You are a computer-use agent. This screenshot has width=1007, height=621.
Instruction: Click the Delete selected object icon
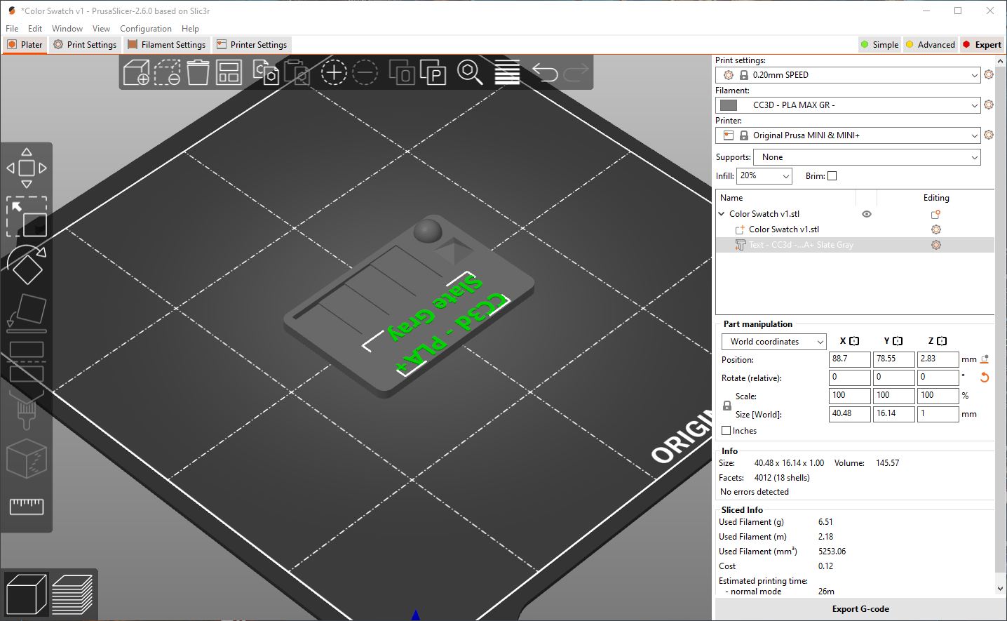(167, 72)
